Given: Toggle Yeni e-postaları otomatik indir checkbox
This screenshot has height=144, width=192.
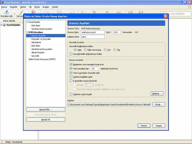Looking at the screenshot, I should (x=71, y=73).
